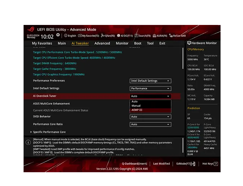Screen dimensions: 243x186
Task: Click the Prediction heading in Hardware Monitor
Action: (x=194, y=108)
